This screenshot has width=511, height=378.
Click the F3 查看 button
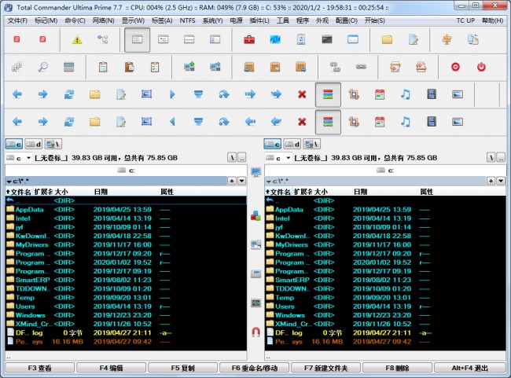point(40,368)
